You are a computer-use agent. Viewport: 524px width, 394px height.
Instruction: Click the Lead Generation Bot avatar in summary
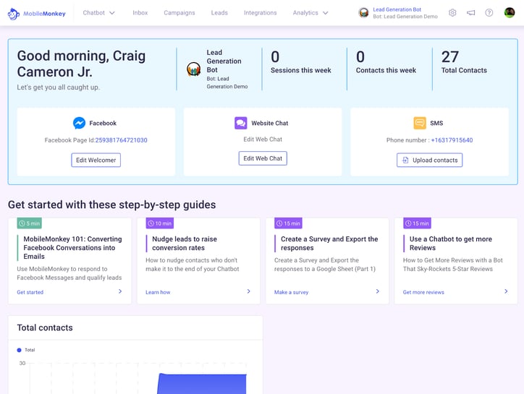193,69
